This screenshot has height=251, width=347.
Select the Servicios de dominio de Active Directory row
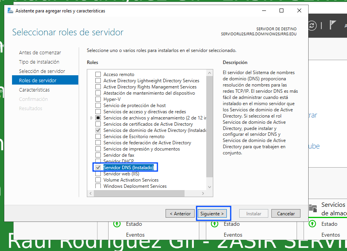(155, 130)
